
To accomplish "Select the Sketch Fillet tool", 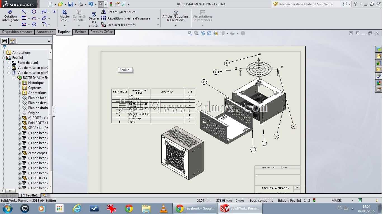I will click(x=44, y=25).
